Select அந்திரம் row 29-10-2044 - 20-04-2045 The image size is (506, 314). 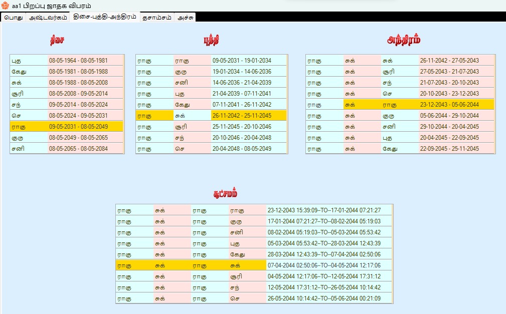click(x=400, y=126)
